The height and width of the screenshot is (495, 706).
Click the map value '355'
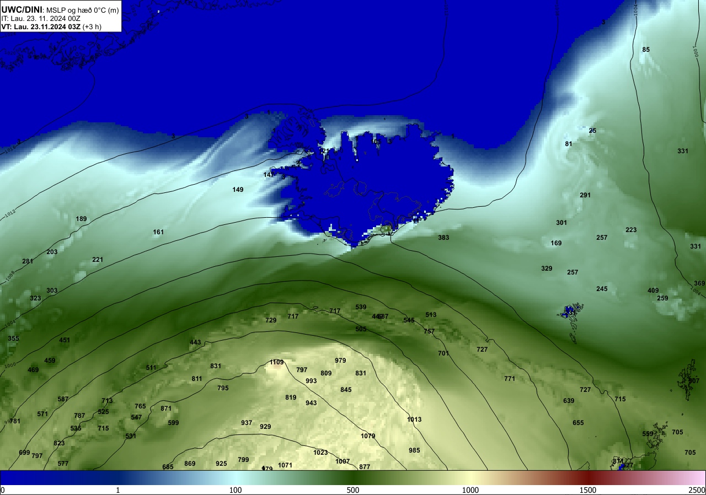(x=13, y=338)
